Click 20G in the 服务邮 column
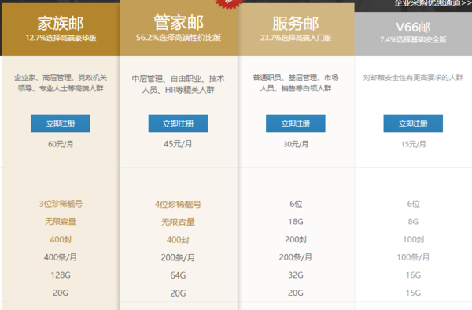Viewport: 472px width, 310px height. point(296,293)
